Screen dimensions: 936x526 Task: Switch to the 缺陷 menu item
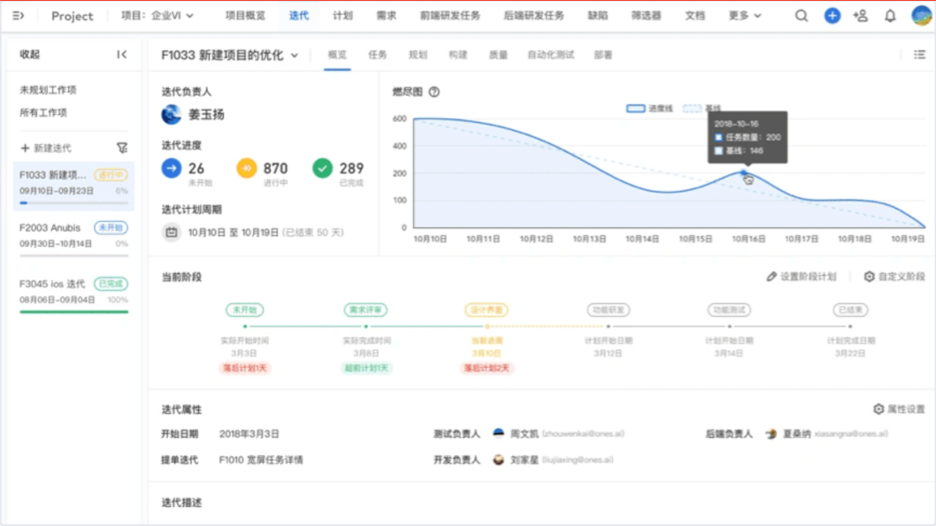pos(597,16)
